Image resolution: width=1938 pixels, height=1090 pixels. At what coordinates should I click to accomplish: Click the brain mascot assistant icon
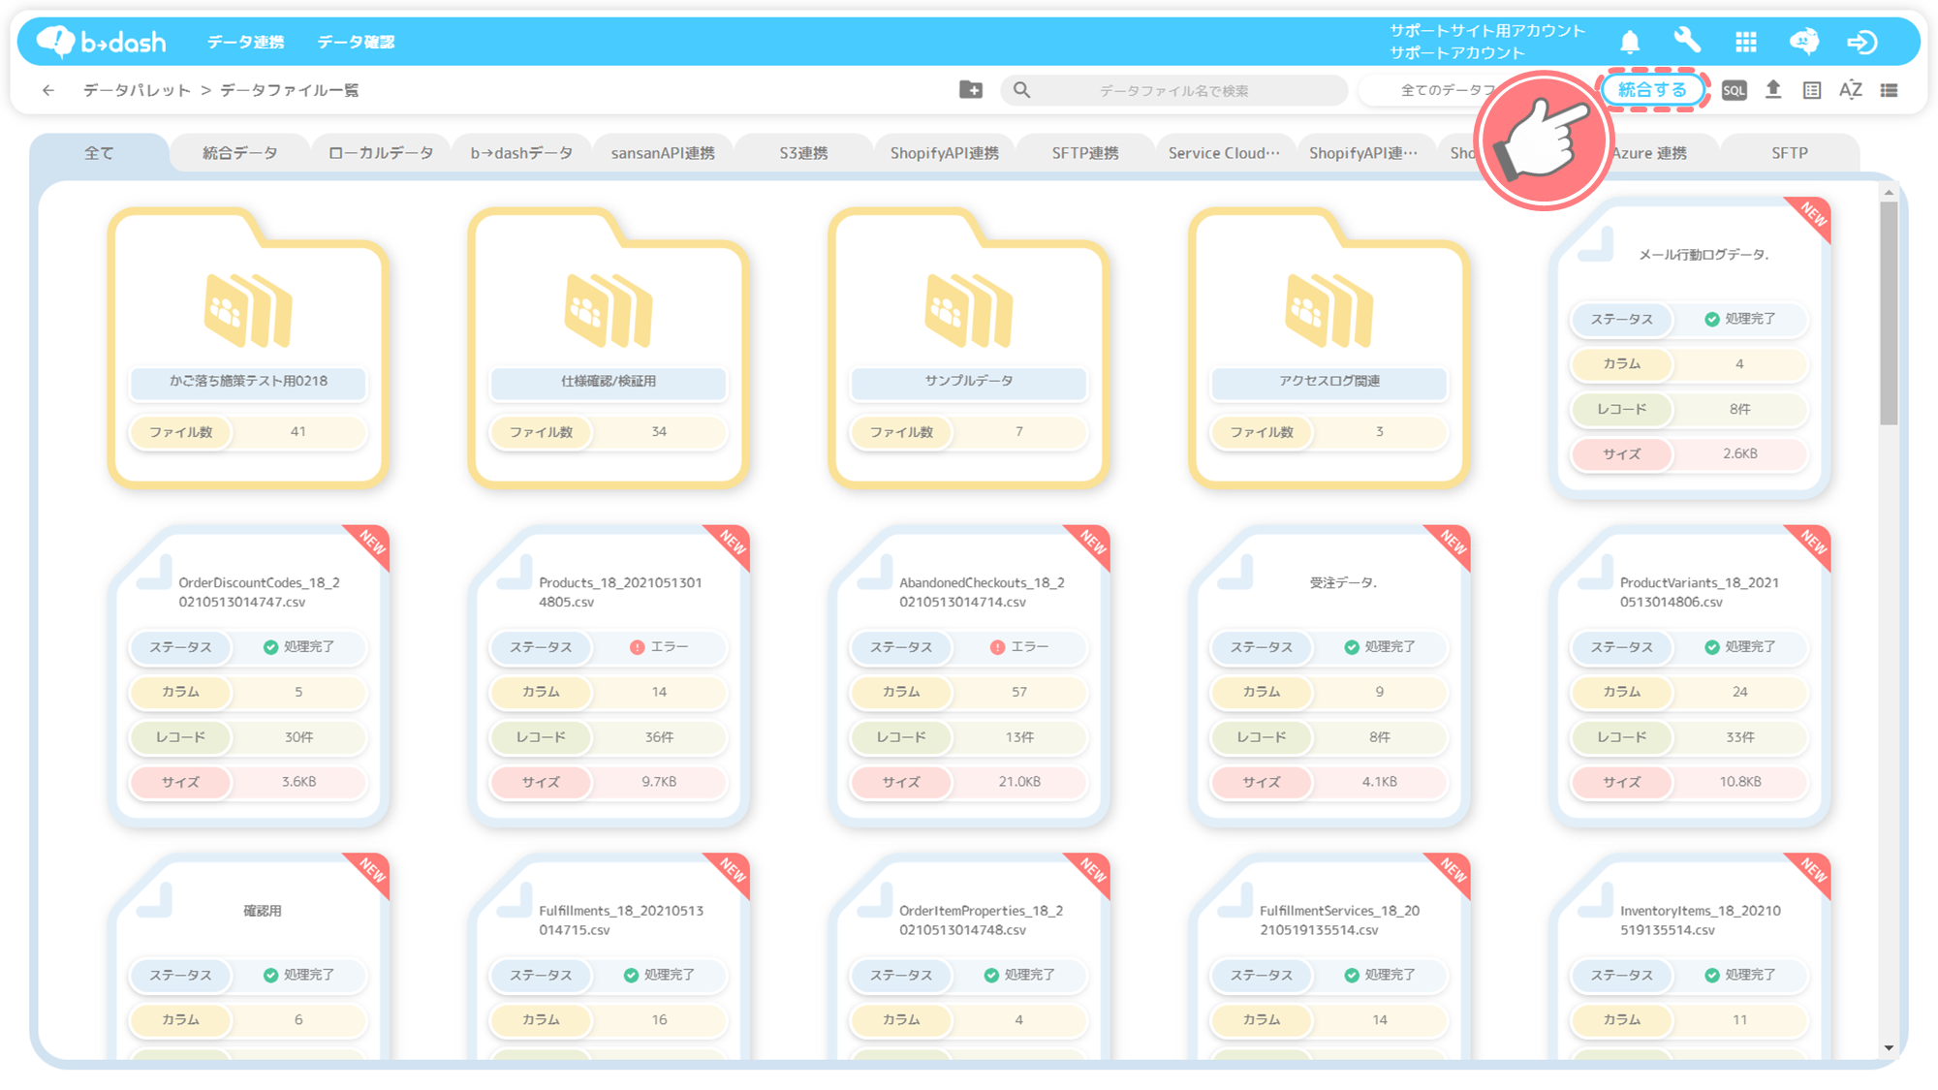(x=1804, y=42)
